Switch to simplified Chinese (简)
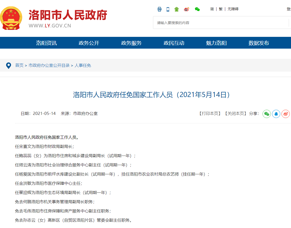This screenshot has height=228, width=291. coord(212,9)
